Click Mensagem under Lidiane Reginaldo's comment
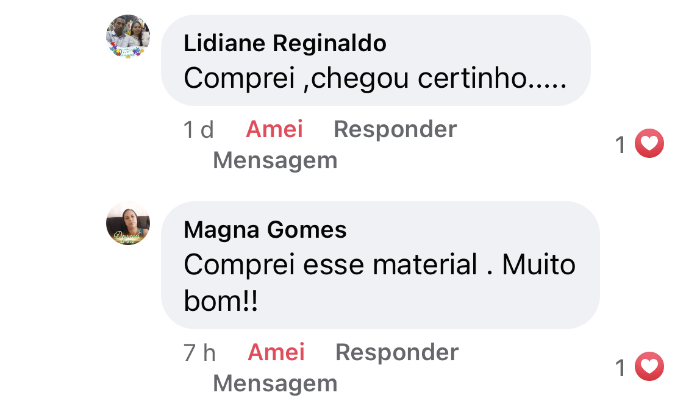Viewport: 686px width, 409px height. (275, 160)
